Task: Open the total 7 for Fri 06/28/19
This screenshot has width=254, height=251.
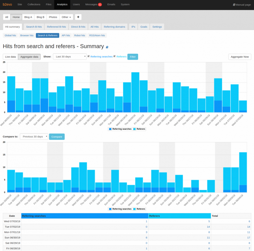Action: point(249,249)
